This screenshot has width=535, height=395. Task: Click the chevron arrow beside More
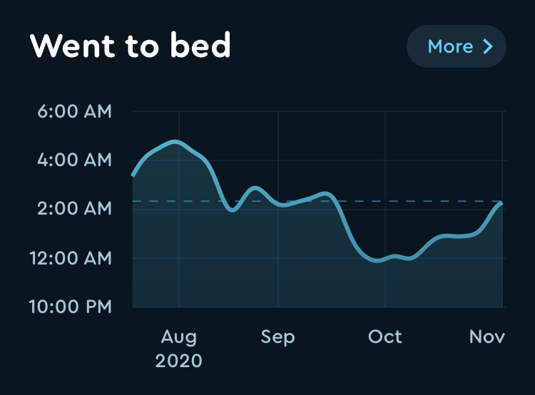488,46
